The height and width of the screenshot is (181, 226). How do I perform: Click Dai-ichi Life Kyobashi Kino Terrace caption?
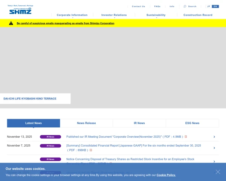[x=30, y=98]
